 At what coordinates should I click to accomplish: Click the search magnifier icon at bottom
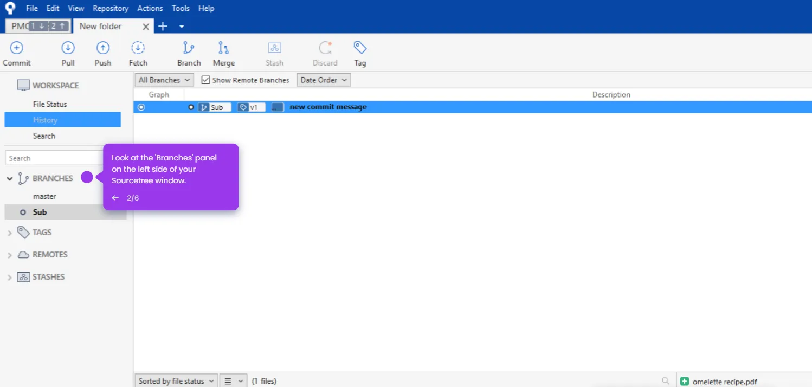pyautogui.click(x=666, y=381)
